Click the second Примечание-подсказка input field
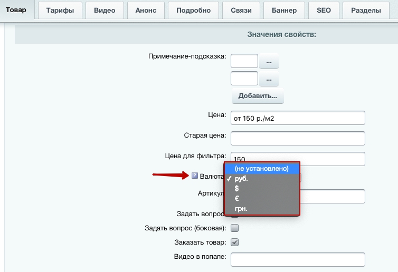This screenshot has width=398, height=272. [244, 79]
